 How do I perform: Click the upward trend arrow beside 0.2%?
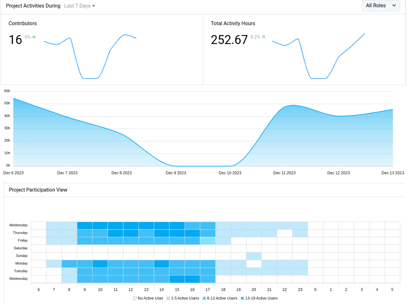(263, 37)
